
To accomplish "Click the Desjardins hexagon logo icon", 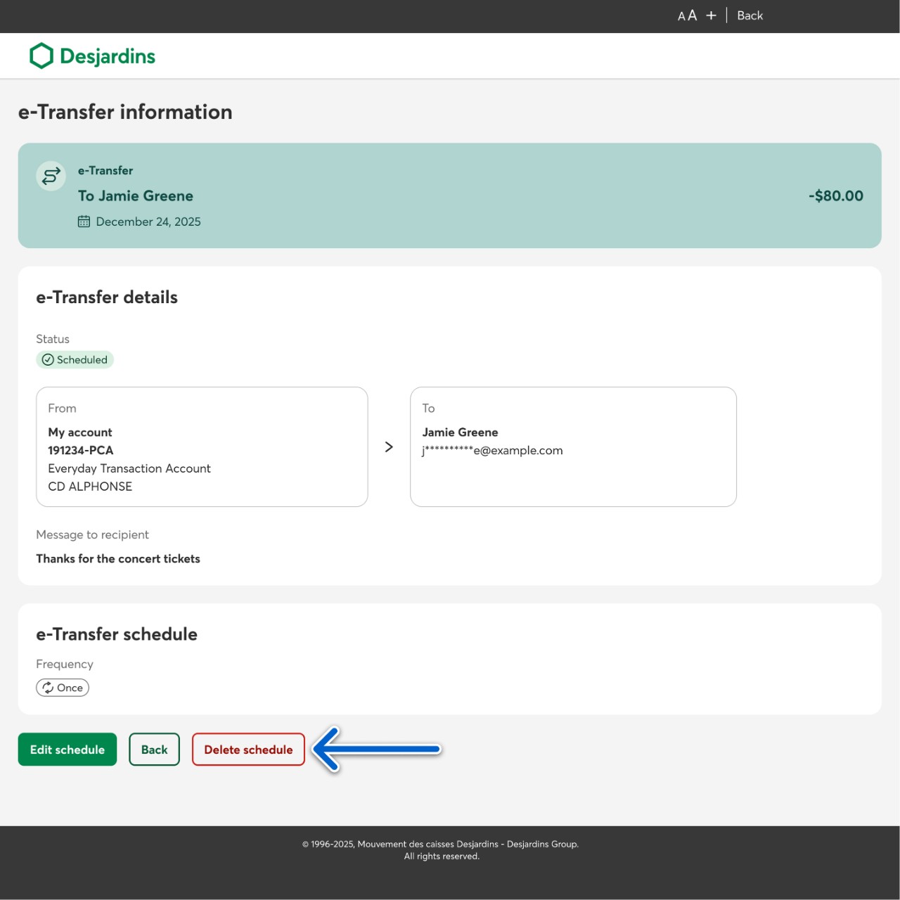I will coord(41,56).
